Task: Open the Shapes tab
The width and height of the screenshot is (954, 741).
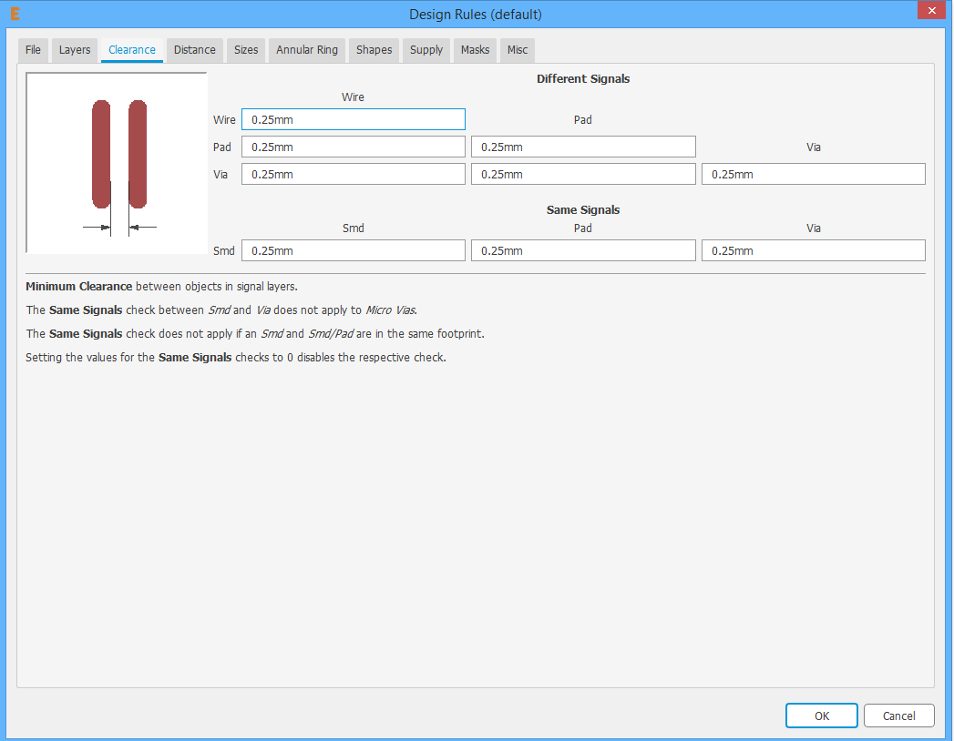Action: [374, 50]
